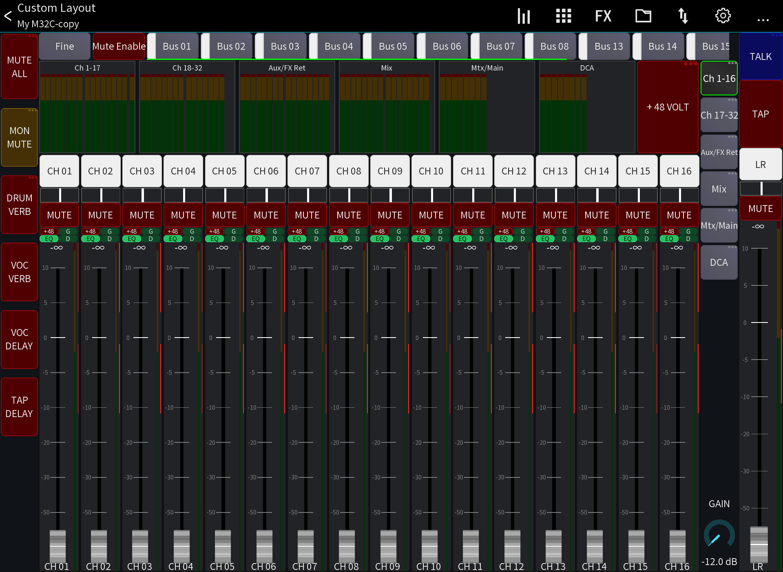The width and height of the screenshot is (783, 572).
Task: Toggle the Mute Enable button
Action: tap(119, 46)
